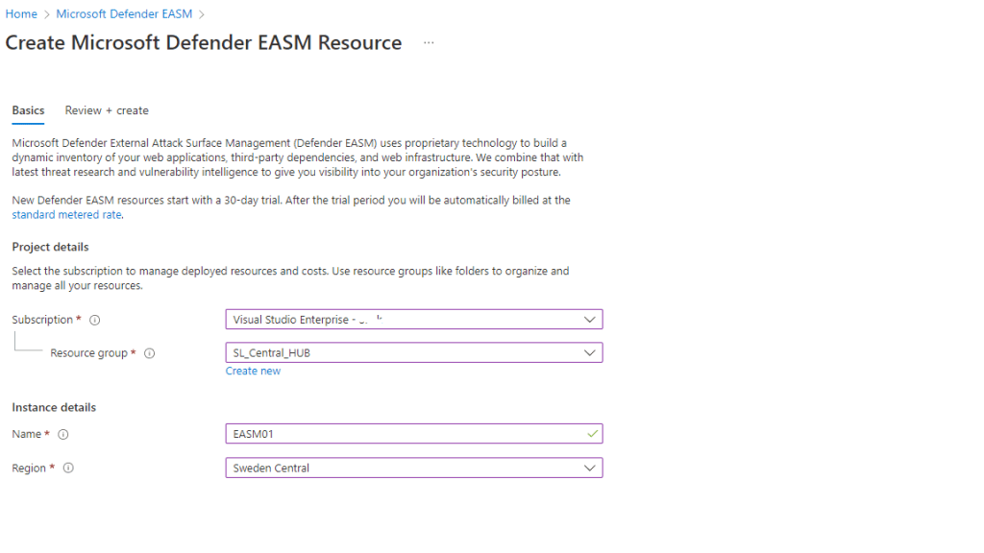
Task: Click the Subscription field label
Action: click(42, 320)
